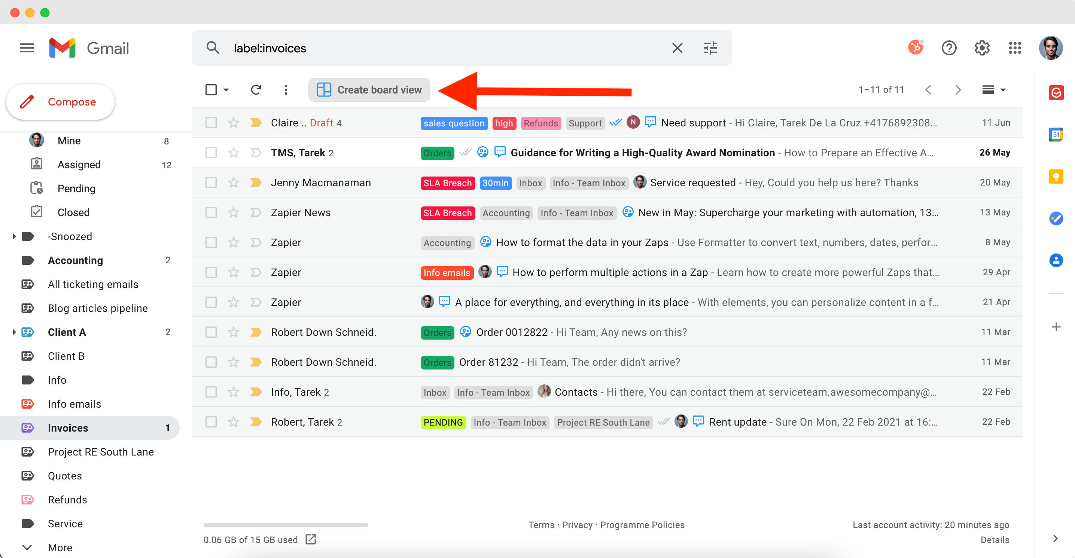Open the account profile avatar

pyautogui.click(x=1050, y=48)
